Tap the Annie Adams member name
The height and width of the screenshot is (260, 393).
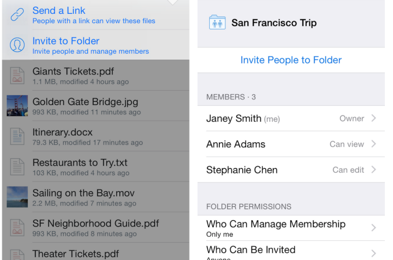[236, 144]
